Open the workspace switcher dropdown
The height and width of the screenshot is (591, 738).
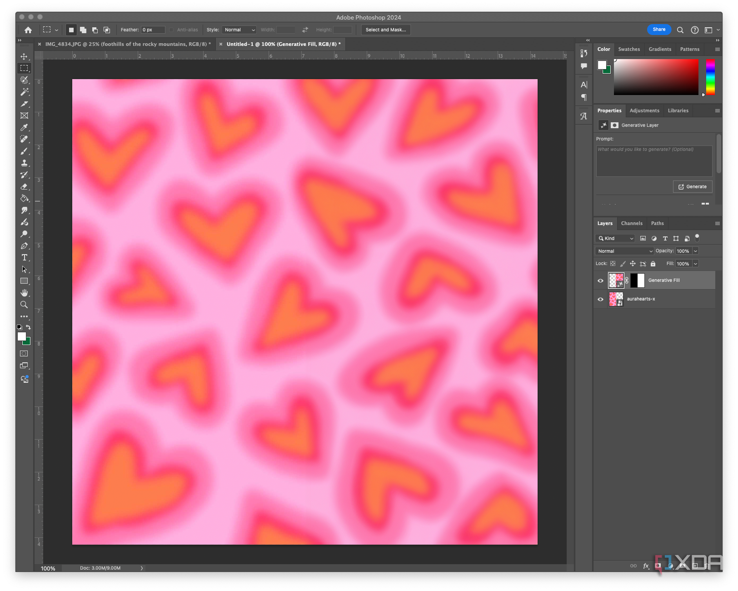click(712, 30)
